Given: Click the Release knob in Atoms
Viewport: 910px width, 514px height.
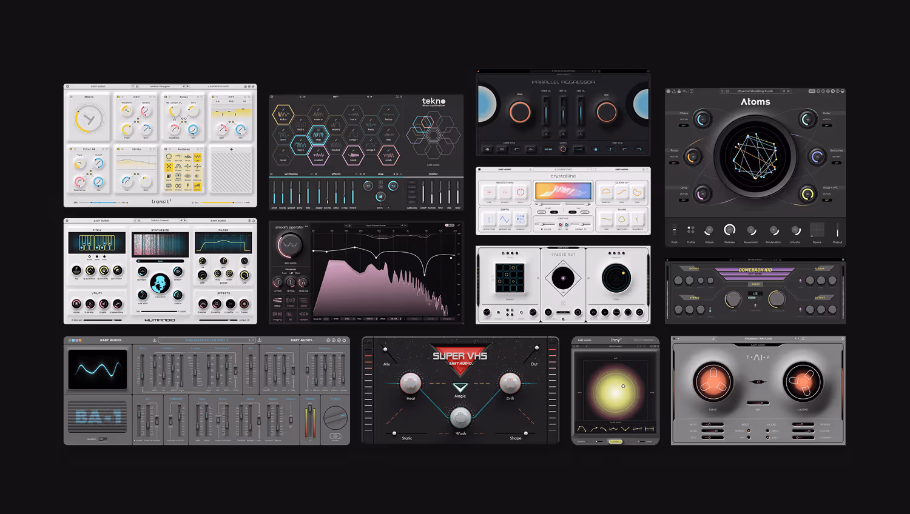Looking at the screenshot, I should coord(730,230).
